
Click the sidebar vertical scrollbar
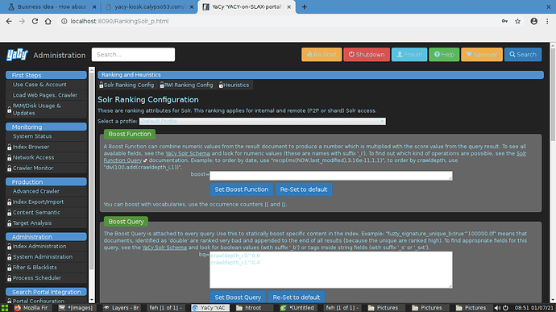[x=92, y=185]
